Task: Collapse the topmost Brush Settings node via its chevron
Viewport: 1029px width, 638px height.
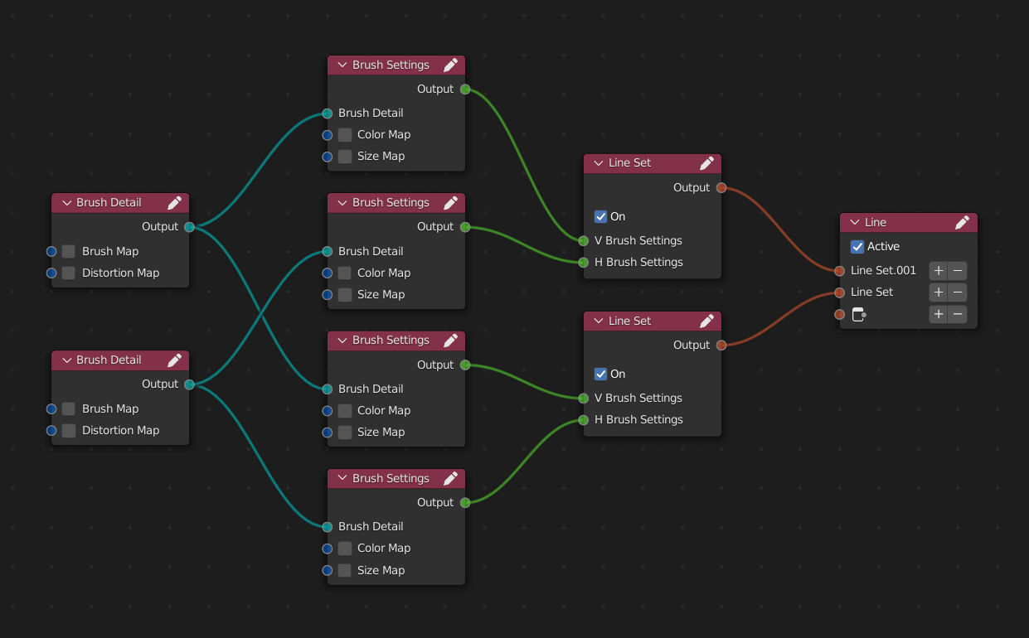Action: [x=342, y=65]
